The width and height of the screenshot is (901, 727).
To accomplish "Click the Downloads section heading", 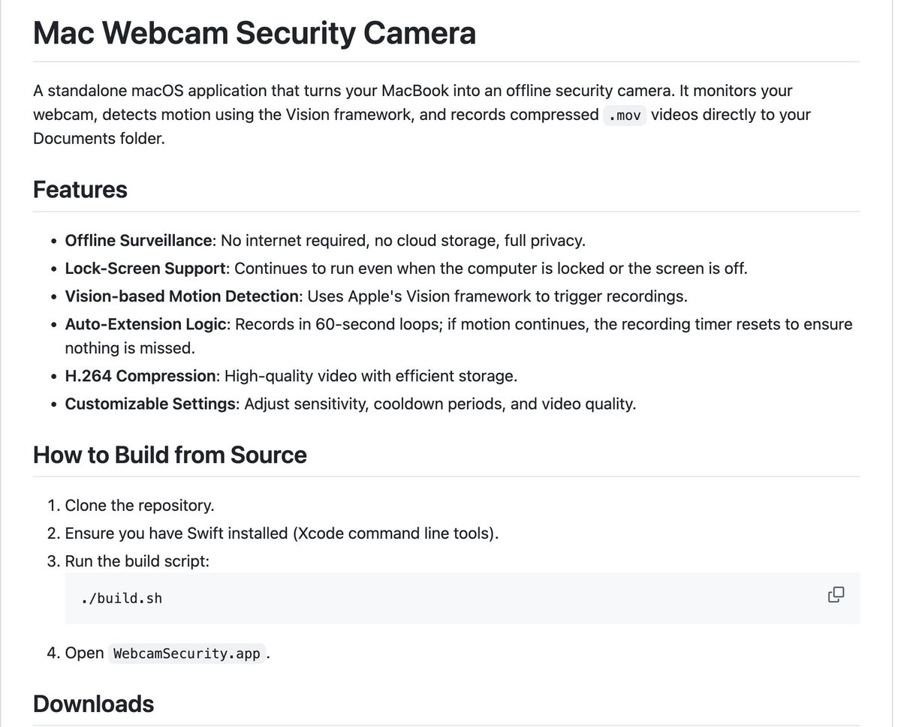I will click(94, 704).
